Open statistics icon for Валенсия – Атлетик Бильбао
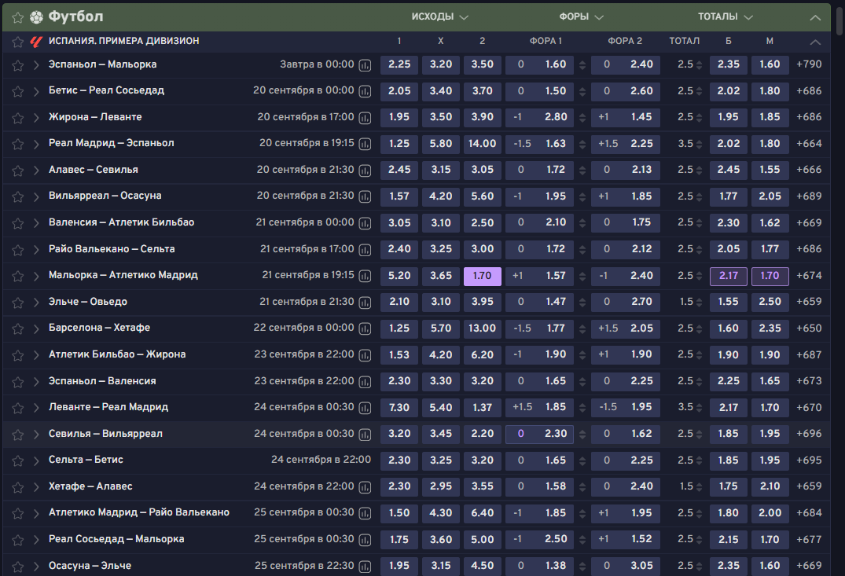Viewport: 845px width, 576px height. coord(365,223)
